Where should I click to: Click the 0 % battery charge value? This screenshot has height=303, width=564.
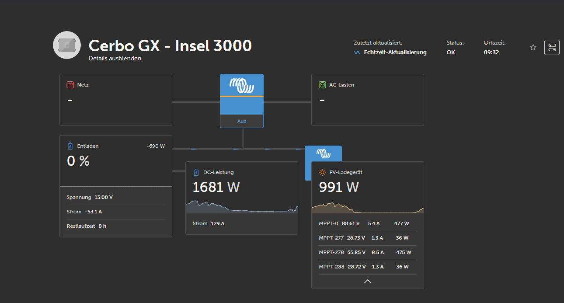point(78,161)
